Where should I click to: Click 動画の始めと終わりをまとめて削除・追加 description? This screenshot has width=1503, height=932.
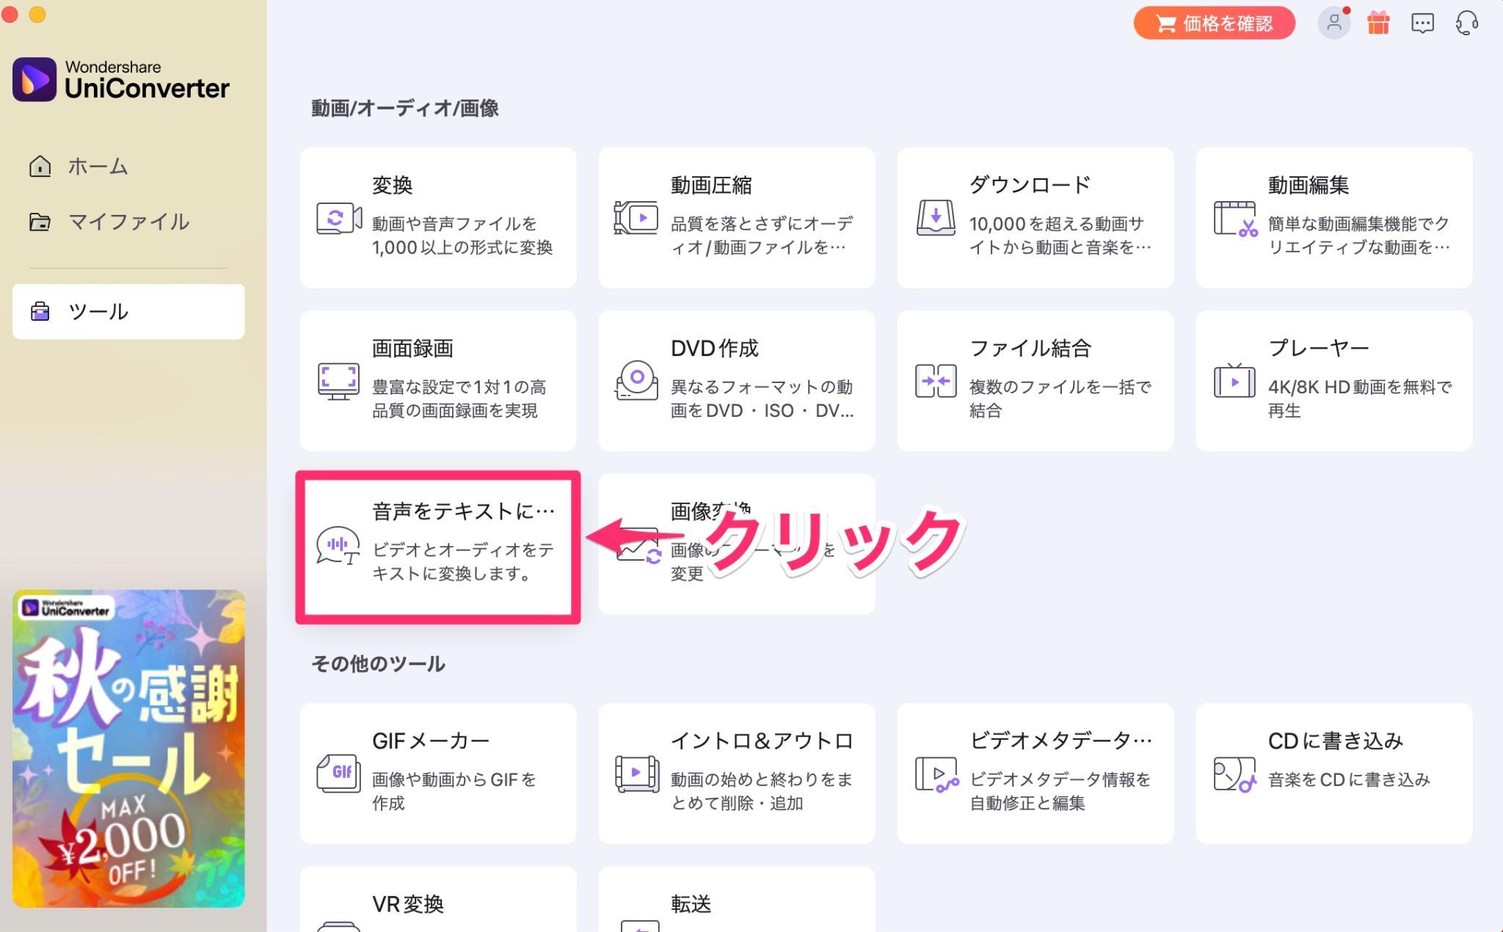(762, 790)
